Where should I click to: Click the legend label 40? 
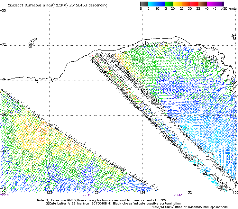tap(206, 9)
